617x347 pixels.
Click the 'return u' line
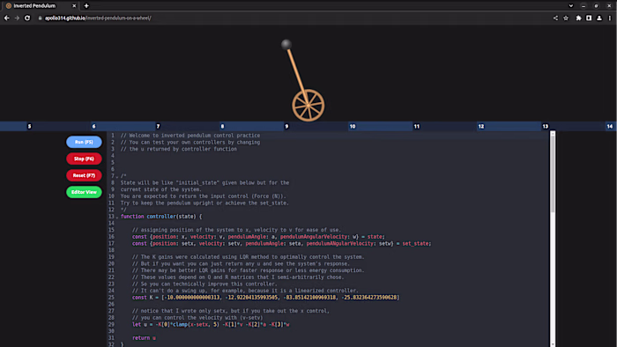click(x=144, y=338)
